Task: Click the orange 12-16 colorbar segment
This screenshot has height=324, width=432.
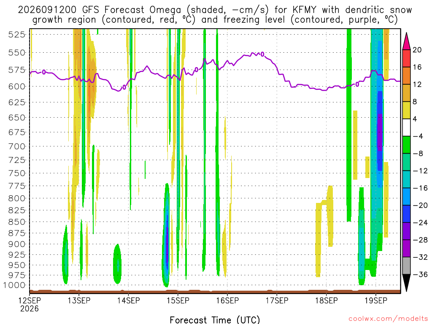Action: (x=406, y=76)
